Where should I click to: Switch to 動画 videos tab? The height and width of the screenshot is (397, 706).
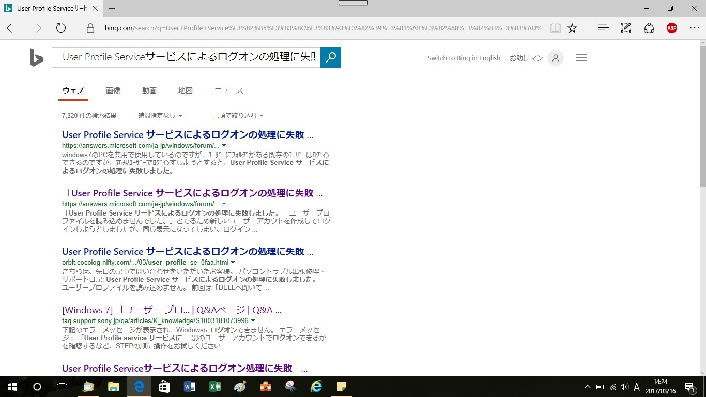tap(149, 90)
